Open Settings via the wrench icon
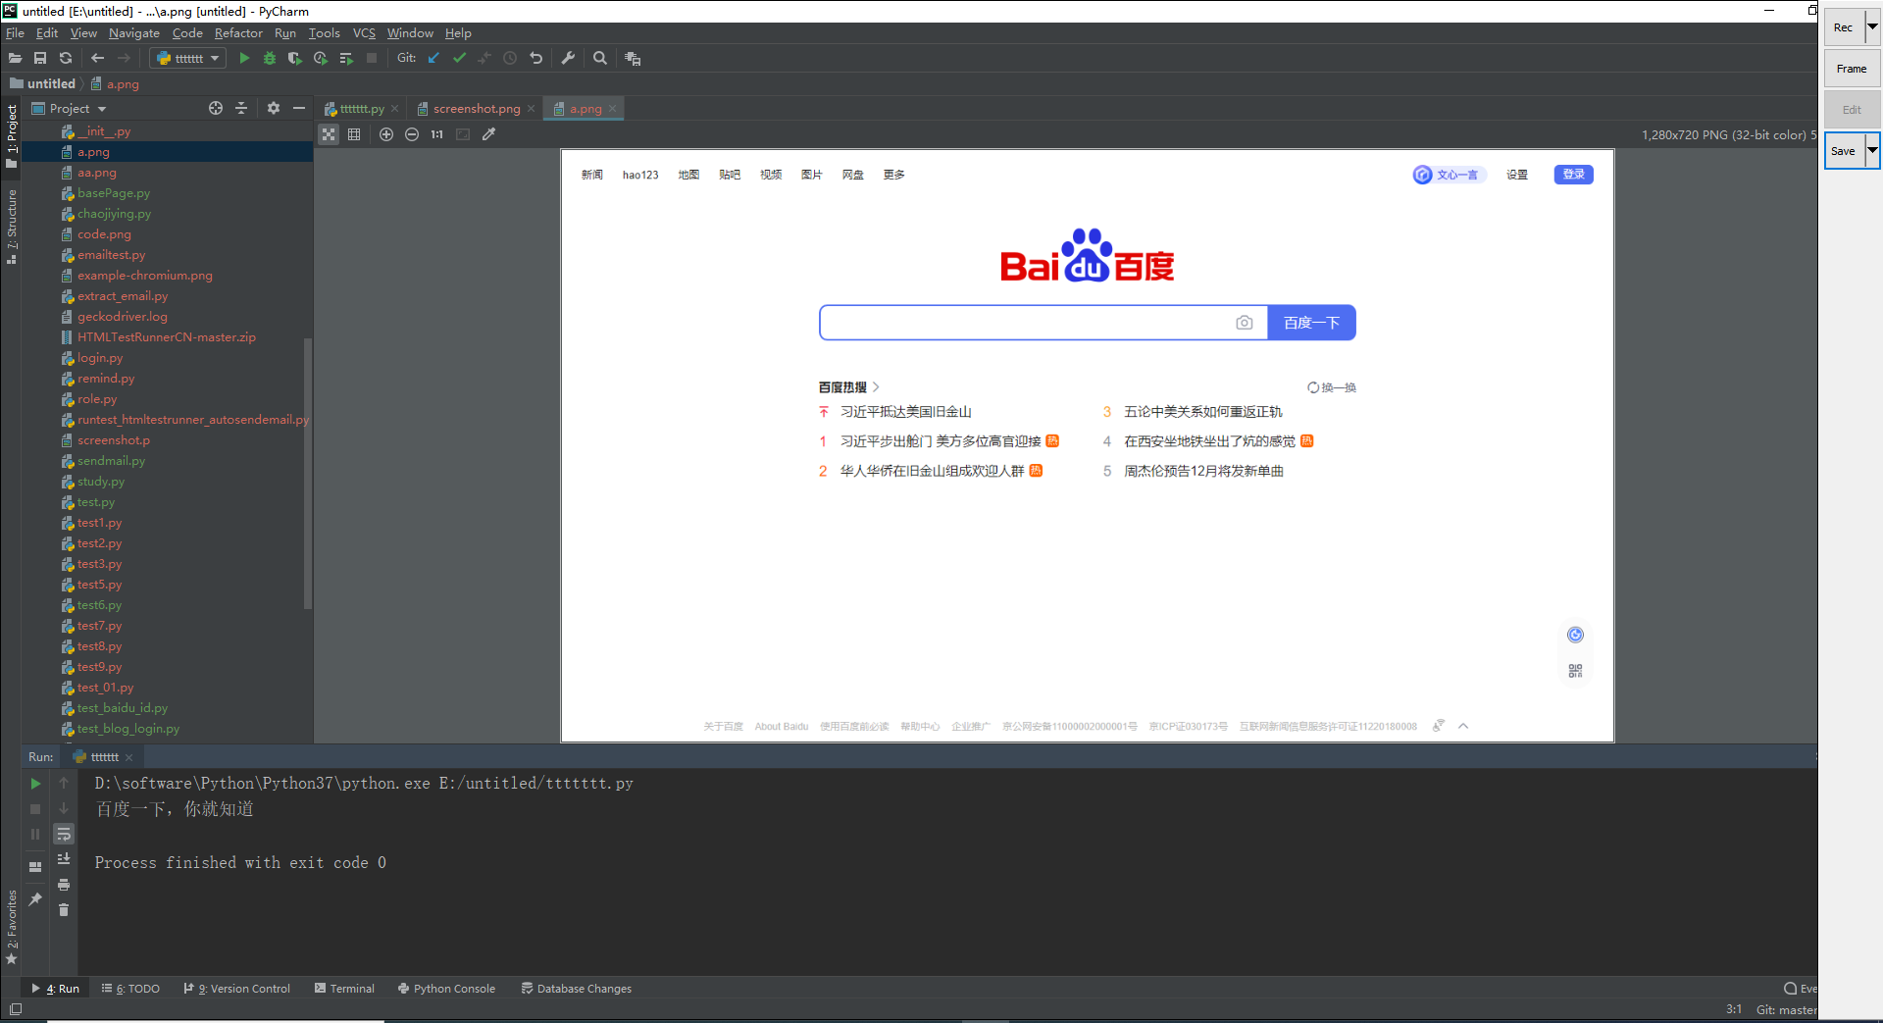The width and height of the screenshot is (1883, 1023). point(568,59)
